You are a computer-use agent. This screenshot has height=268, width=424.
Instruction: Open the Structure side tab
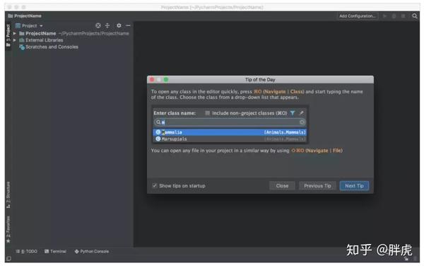[8, 195]
